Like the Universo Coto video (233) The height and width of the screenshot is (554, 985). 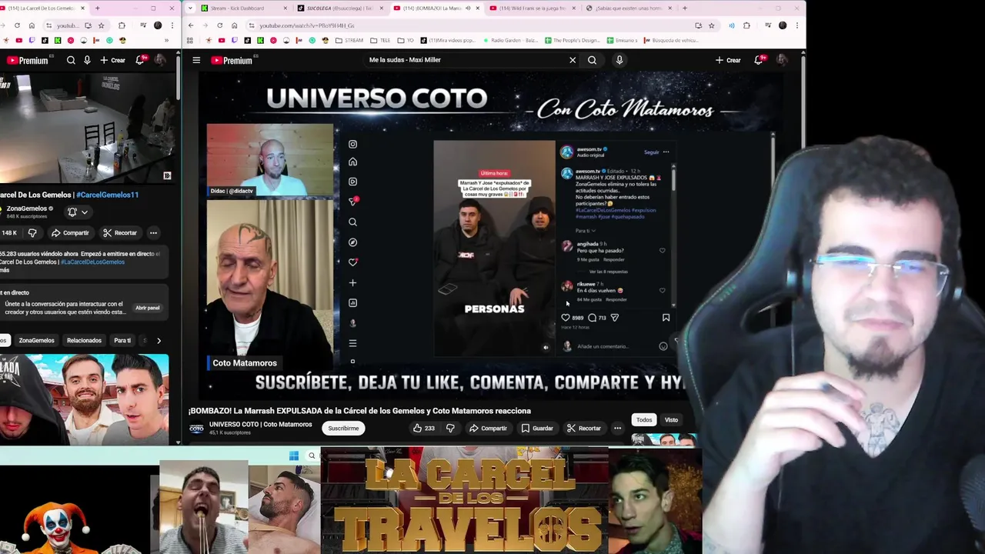click(424, 428)
